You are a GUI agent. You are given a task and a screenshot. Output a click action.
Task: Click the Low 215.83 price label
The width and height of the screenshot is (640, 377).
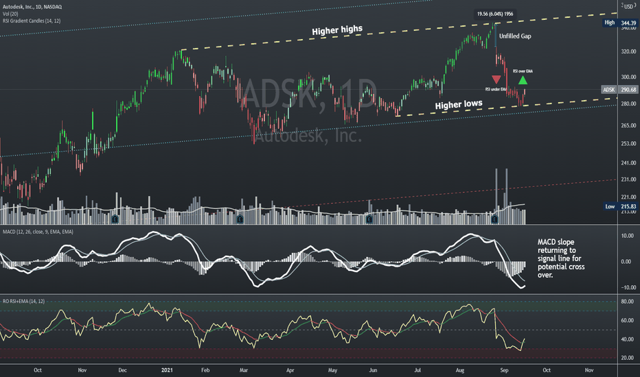point(620,206)
